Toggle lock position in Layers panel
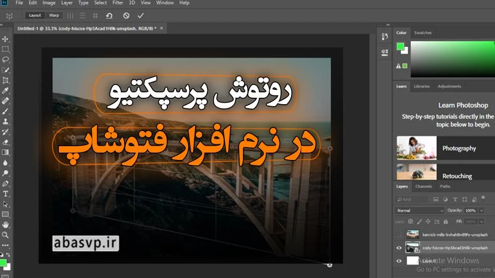 [428, 222]
